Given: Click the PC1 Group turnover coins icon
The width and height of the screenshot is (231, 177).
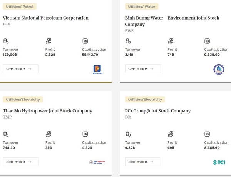Looking at the screenshot, I should coord(128,134).
